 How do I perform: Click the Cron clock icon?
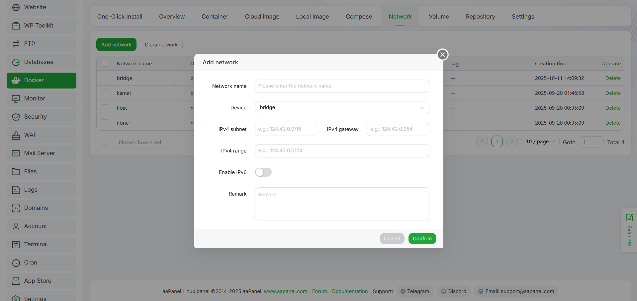[16, 263]
